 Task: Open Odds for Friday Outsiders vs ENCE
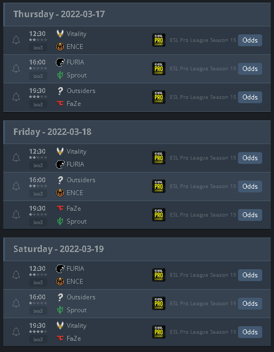[x=250, y=186]
